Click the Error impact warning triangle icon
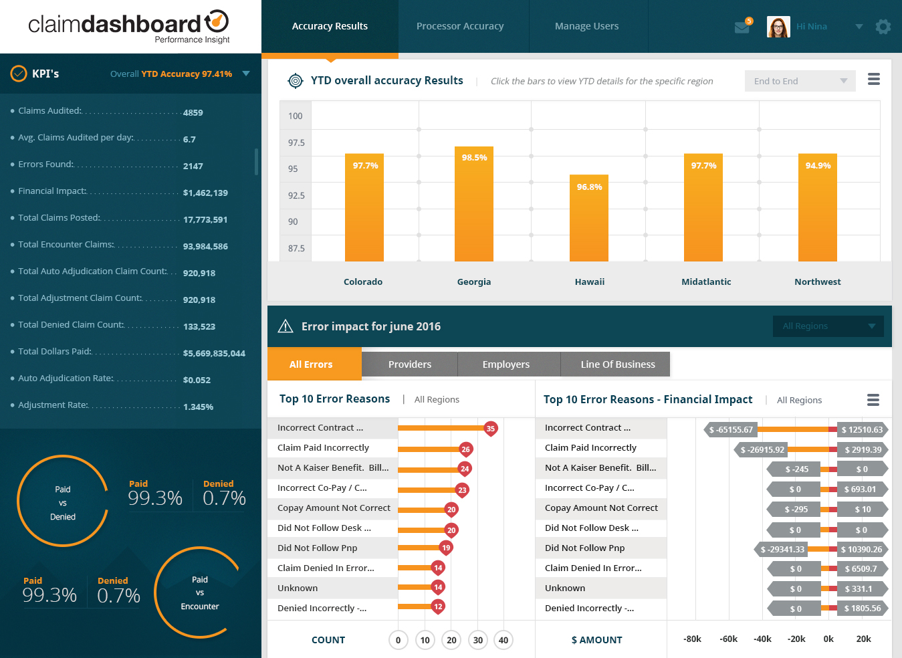Viewport: 902px width, 658px height. [286, 326]
